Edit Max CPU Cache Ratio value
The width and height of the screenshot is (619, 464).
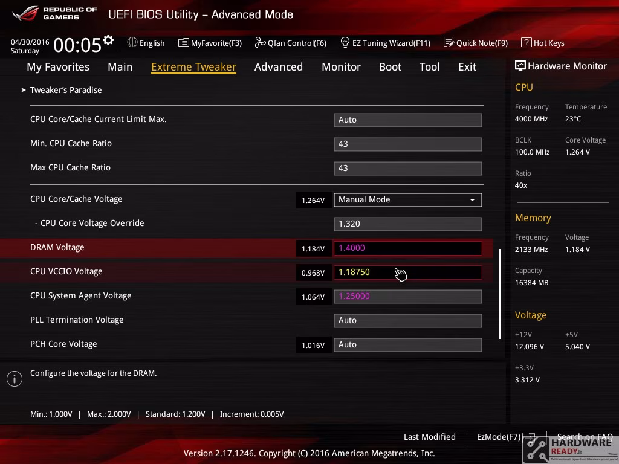(408, 168)
